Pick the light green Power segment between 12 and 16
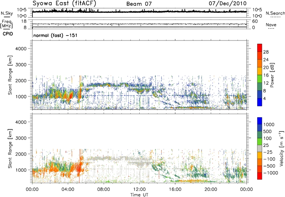Image resolution: width=285 pixels, height=197 pixels. click(x=260, y=79)
